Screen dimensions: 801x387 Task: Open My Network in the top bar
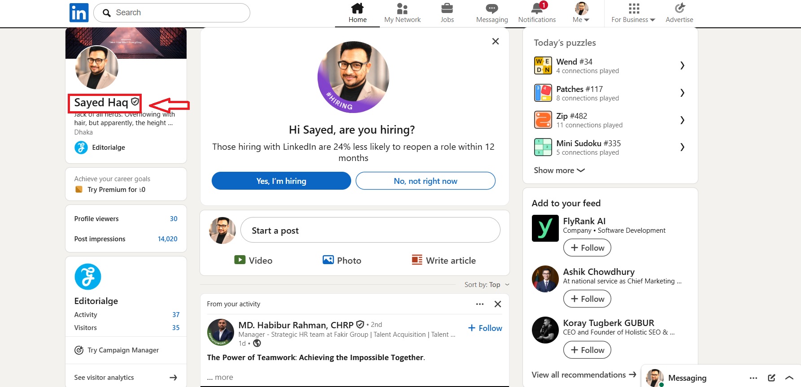coord(402,13)
